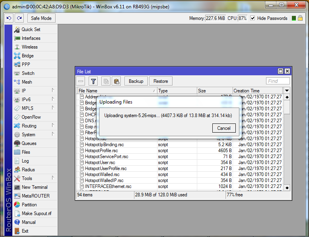Select HotspotUserProfile.rsc file row
This screenshot has width=309, height=237.
point(180,168)
